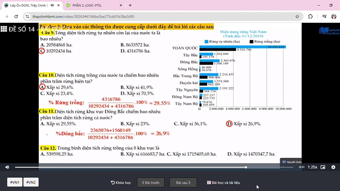
Task: Go to previous lesson Bài trước
Action: click(151, 183)
